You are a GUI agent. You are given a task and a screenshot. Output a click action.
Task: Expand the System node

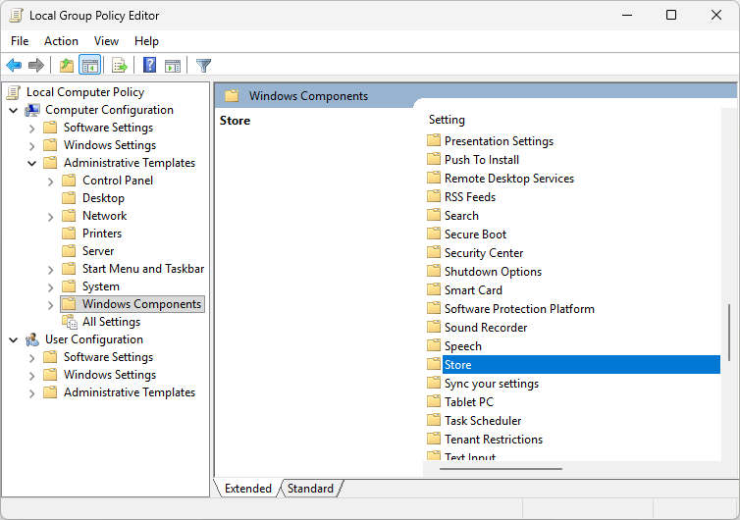point(50,287)
